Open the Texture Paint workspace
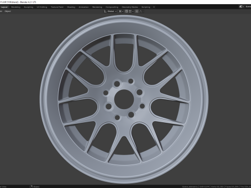Image resolution: width=251 pixels, height=188 pixels. [57, 7]
